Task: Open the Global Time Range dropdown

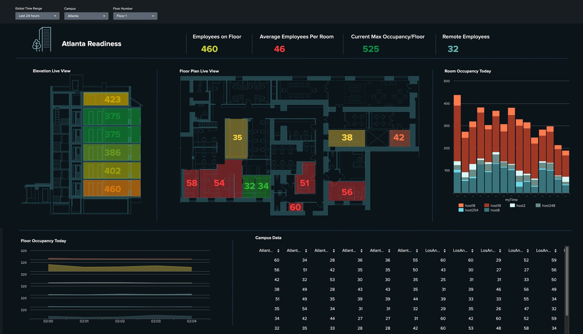Action: pyautogui.click(x=37, y=16)
